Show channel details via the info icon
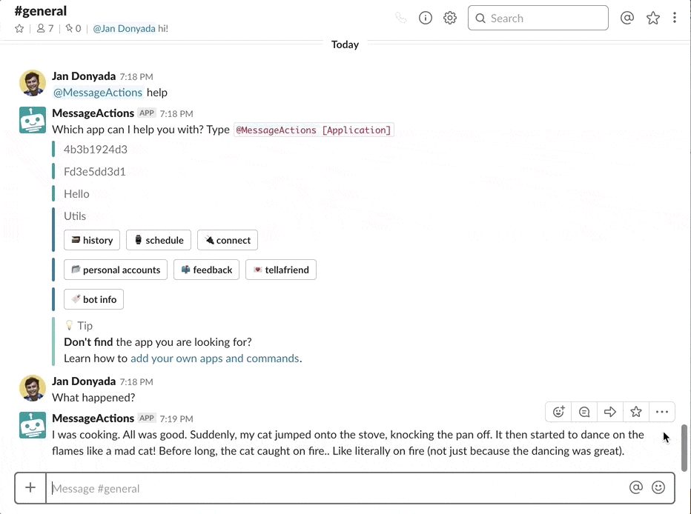The height and width of the screenshot is (514, 691). 425,18
